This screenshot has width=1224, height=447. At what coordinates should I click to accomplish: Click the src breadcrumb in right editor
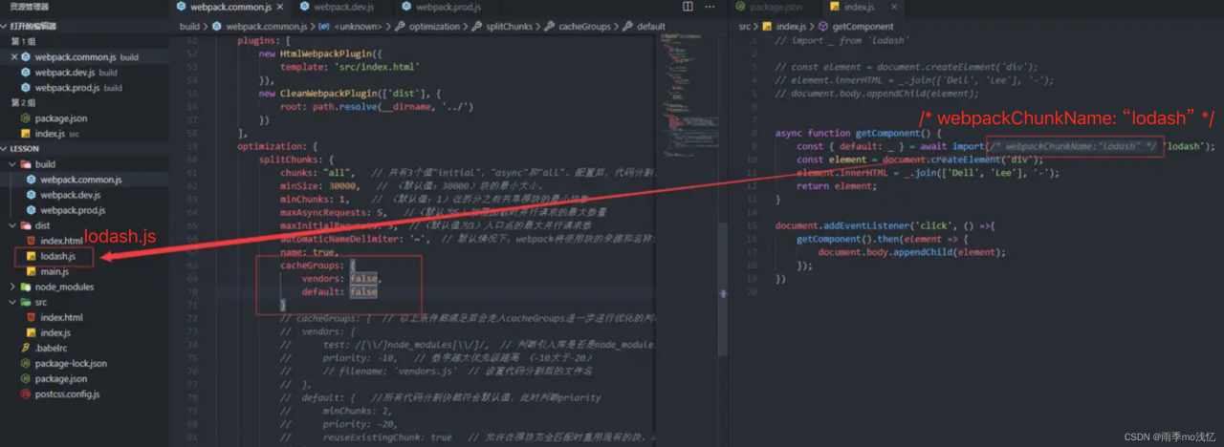tap(744, 26)
